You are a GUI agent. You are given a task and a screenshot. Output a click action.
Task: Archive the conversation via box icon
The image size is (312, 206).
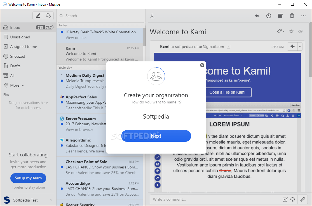(x=280, y=16)
